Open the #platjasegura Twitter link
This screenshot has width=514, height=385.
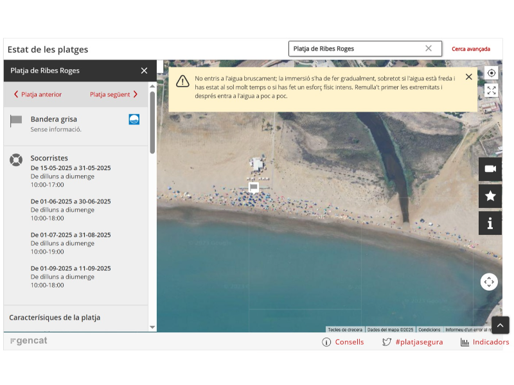(x=412, y=342)
